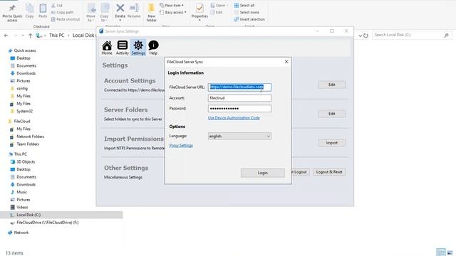Screen dimensions: 456x256
Task: Click the Copy ribbon icon
Action: tap(29, 11)
